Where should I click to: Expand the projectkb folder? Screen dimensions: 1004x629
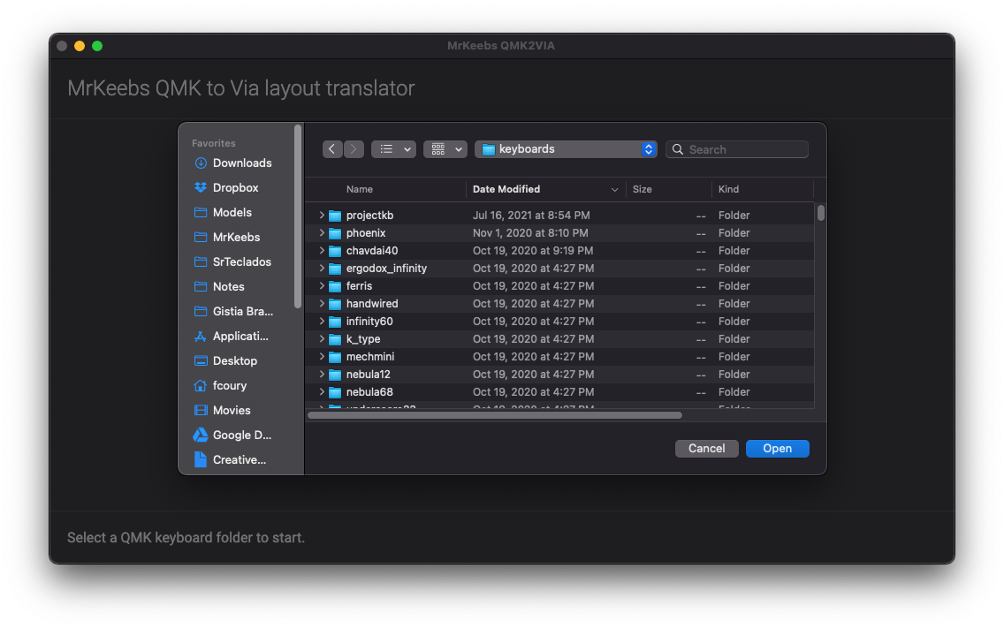[x=322, y=216]
